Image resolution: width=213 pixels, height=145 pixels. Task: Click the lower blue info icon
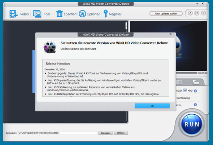pyautogui.click(x=195, y=105)
